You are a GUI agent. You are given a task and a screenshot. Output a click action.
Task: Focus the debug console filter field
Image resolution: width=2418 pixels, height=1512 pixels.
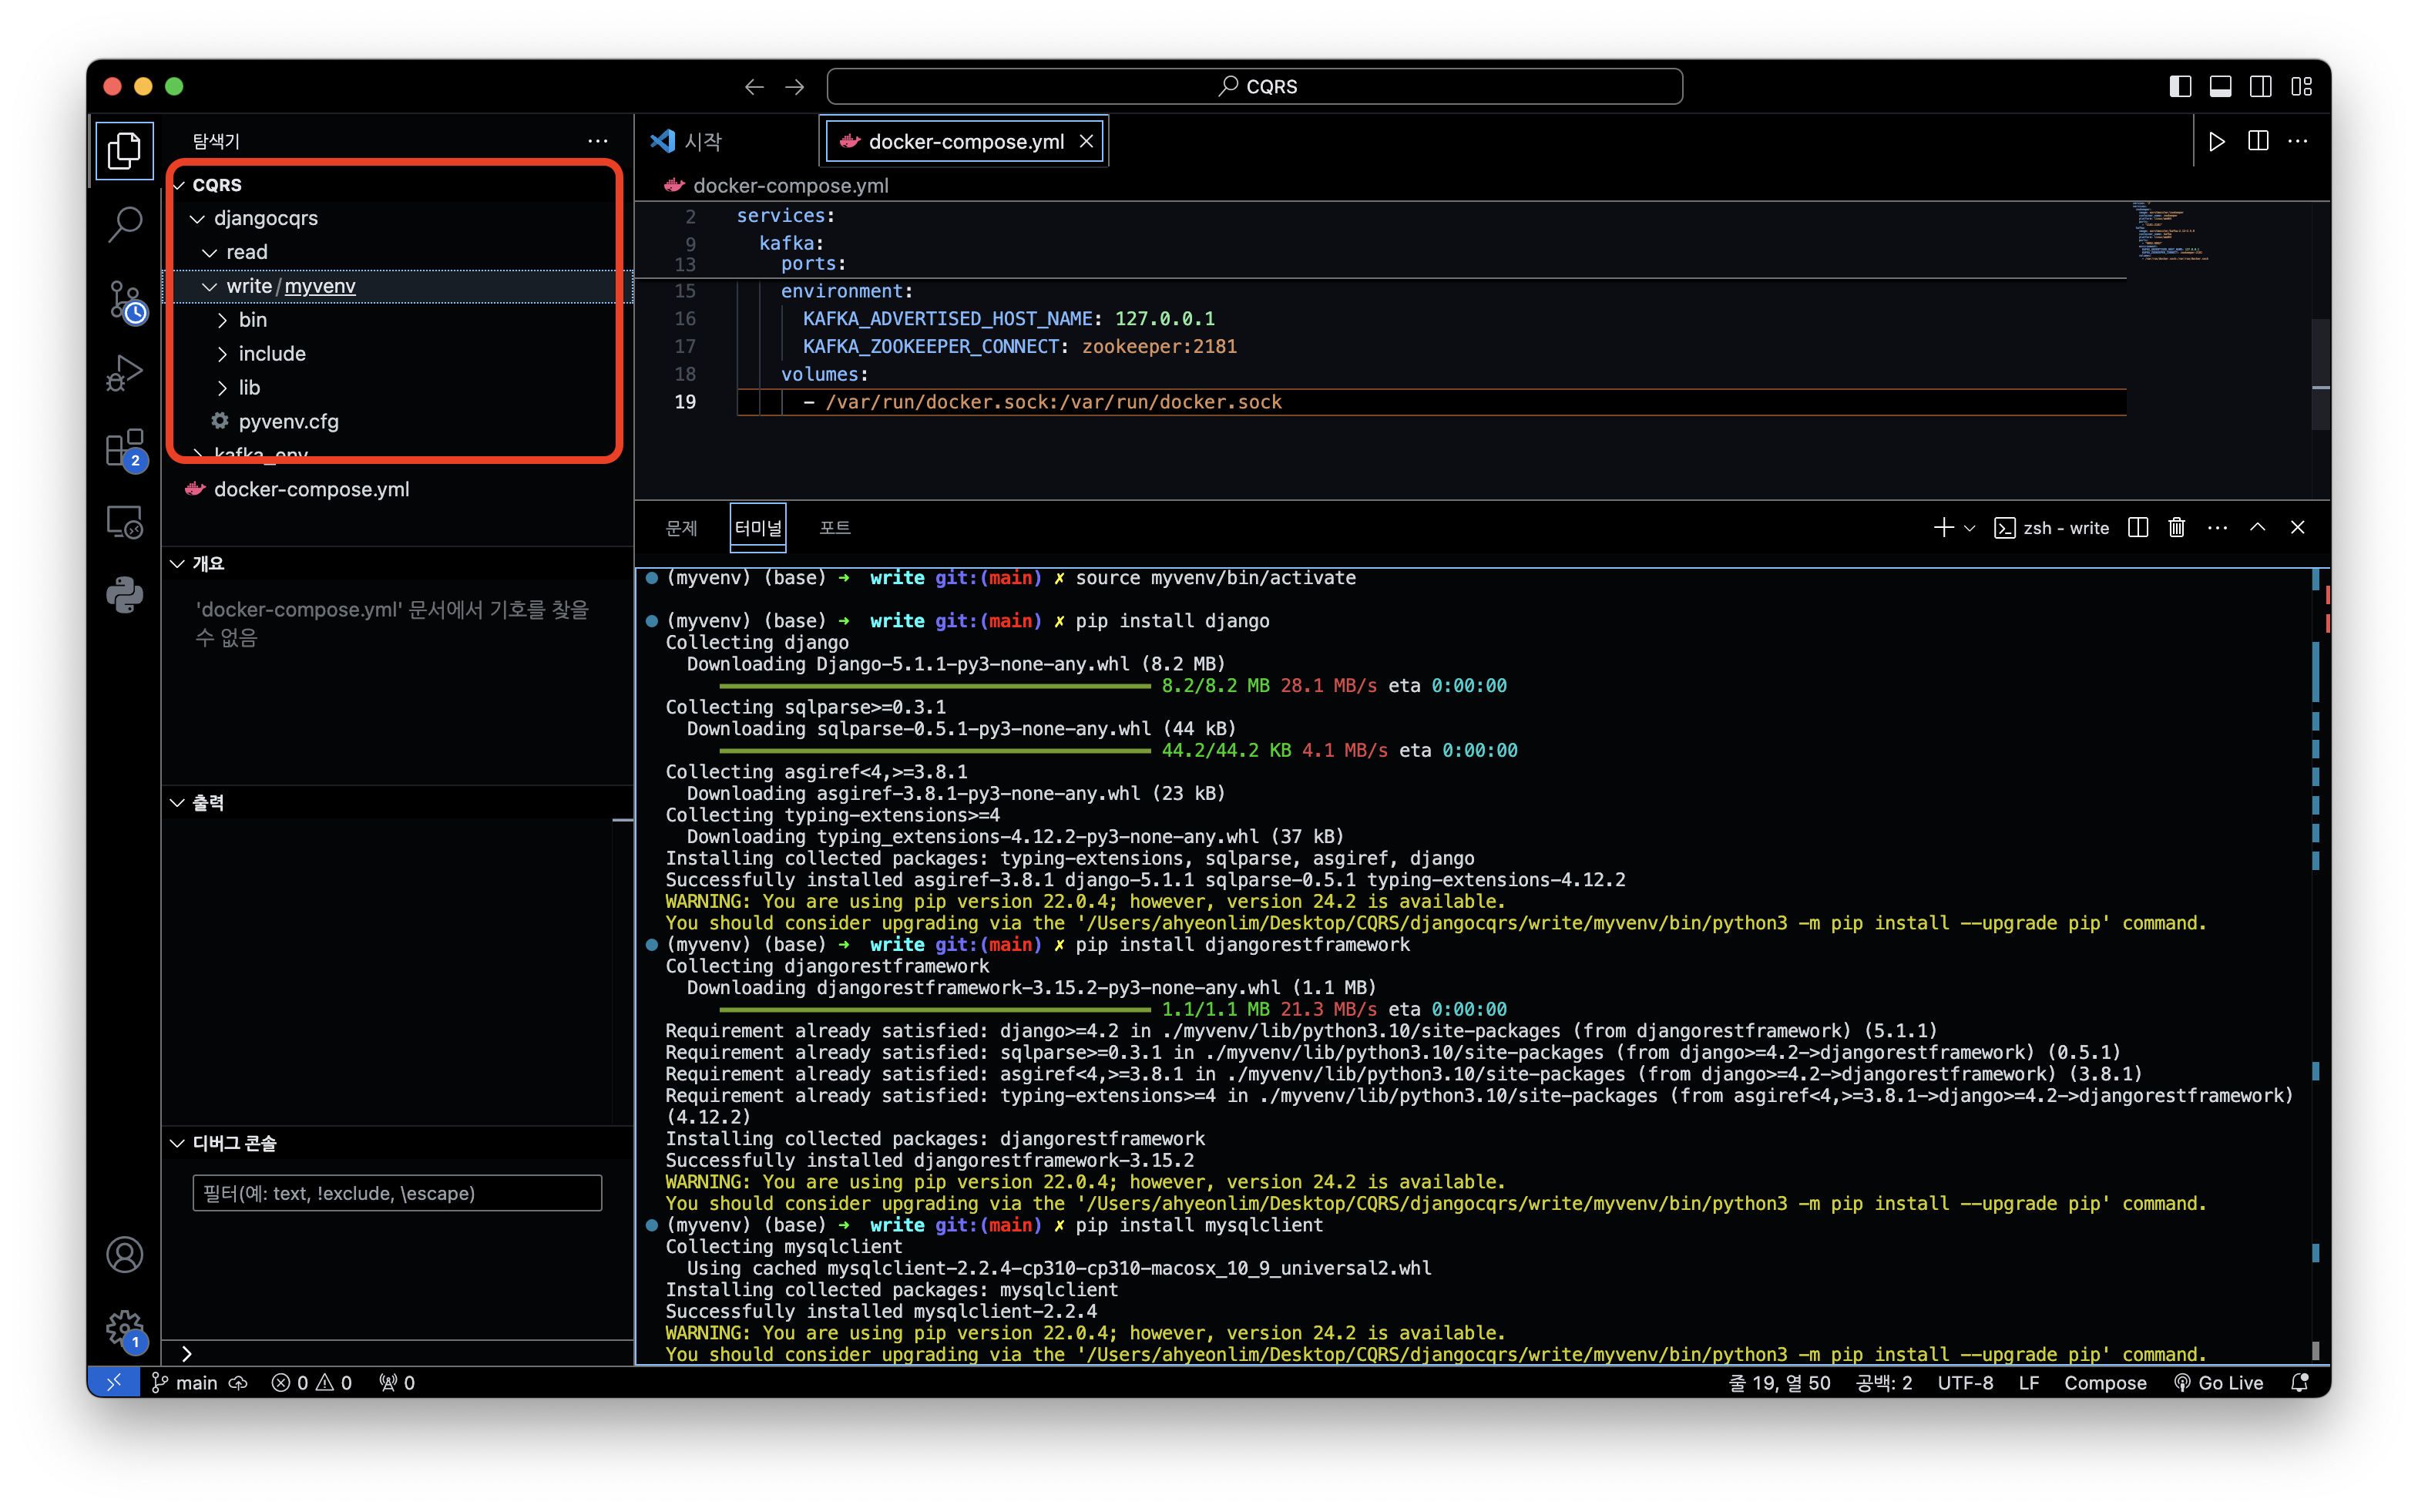click(x=397, y=1193)
